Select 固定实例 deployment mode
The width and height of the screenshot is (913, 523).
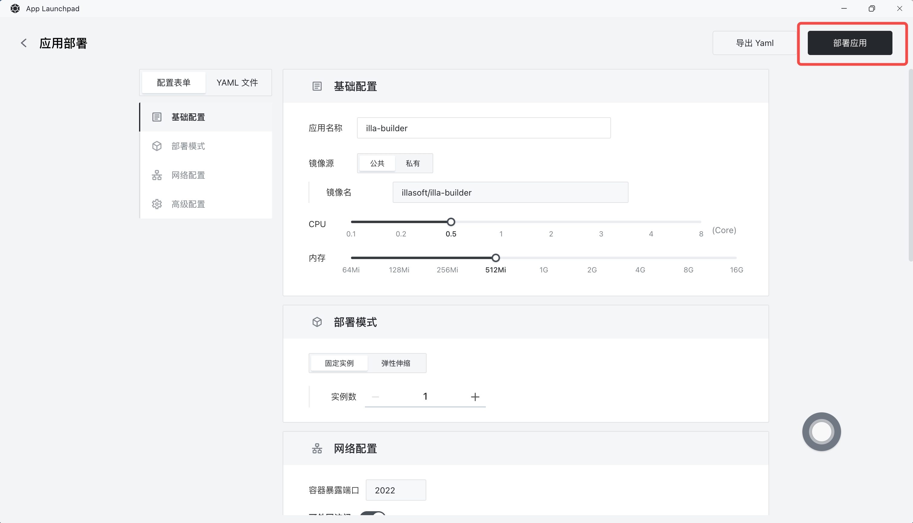[339, 363]
